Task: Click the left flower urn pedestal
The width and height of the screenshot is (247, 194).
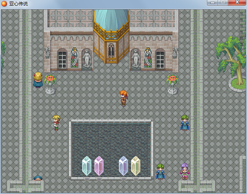Action: [x=50, y=85]
